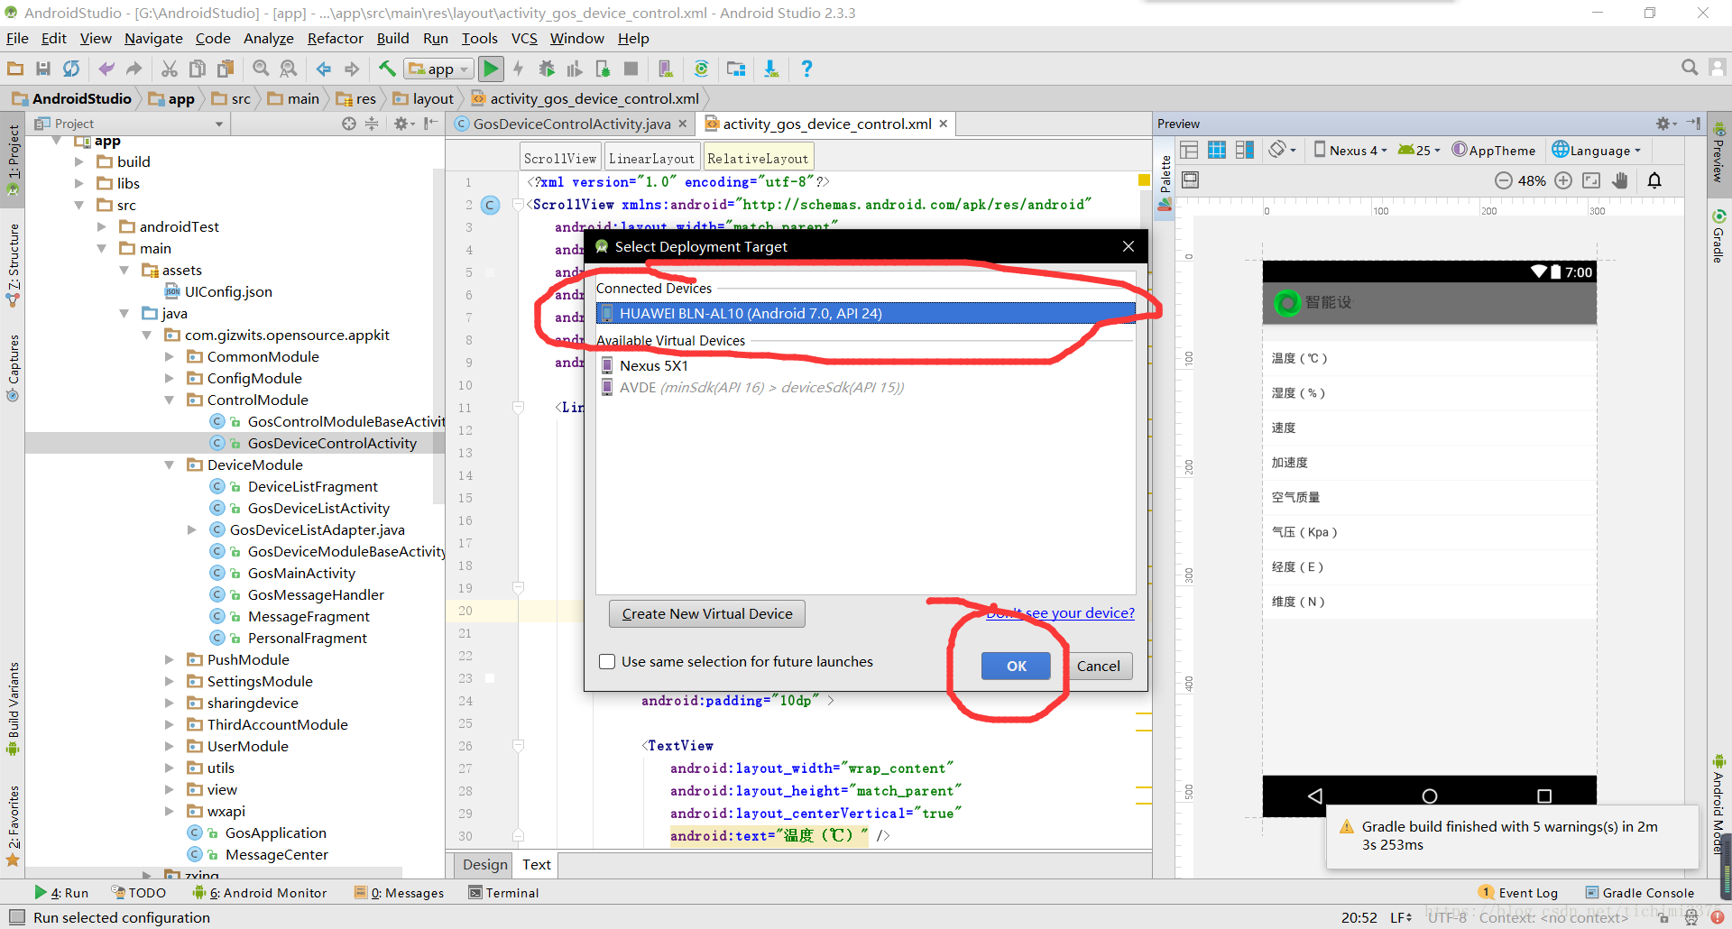Open the Refactor menu

point(335,38)
